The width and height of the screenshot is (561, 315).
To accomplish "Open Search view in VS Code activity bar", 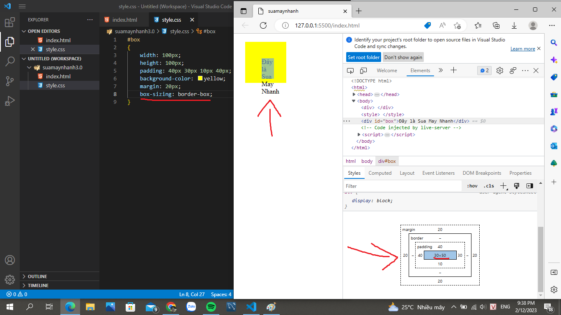I will coord(10,62).
